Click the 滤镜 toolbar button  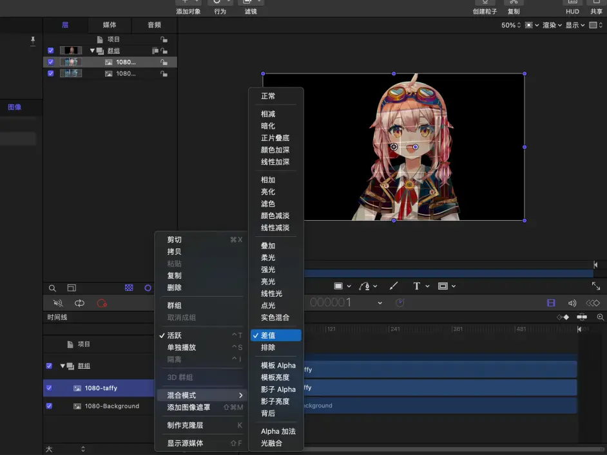(251, 8)
